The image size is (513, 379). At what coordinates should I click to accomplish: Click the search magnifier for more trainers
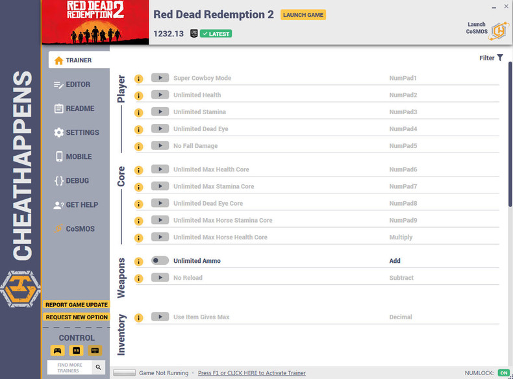[x=98, y=367]
